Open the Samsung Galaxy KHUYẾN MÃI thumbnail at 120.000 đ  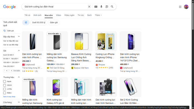[x=57, y=41]
